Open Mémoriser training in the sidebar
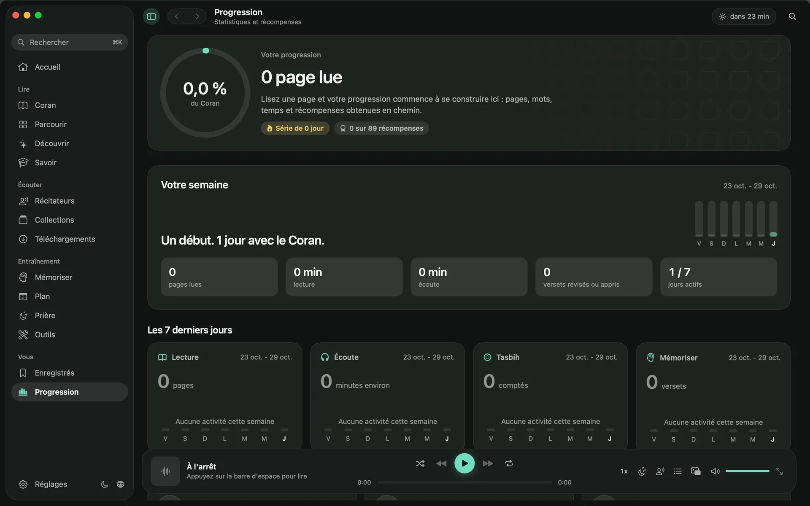Image resolution: width=810 pixels, height=506 pixels. coord(70,277)
